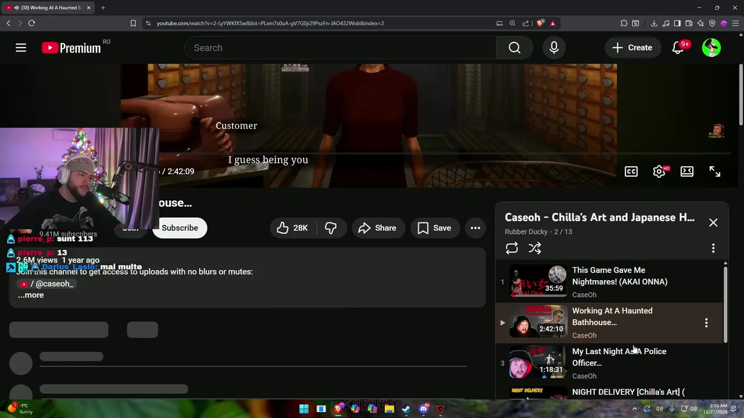Screen dimensions: 744x418
Task: Open Brave VPN shield icon
Action: click(x=712, y=23)
